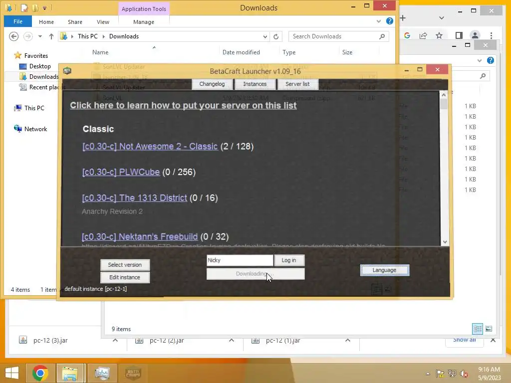Screen dimensions: 511x383
Task: Sort by the Date modified column
Action: 241,52
